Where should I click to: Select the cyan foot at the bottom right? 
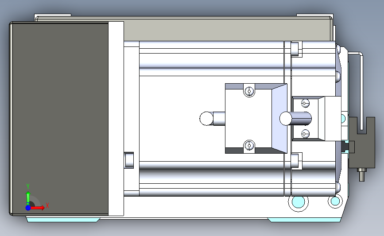point(304,220)
